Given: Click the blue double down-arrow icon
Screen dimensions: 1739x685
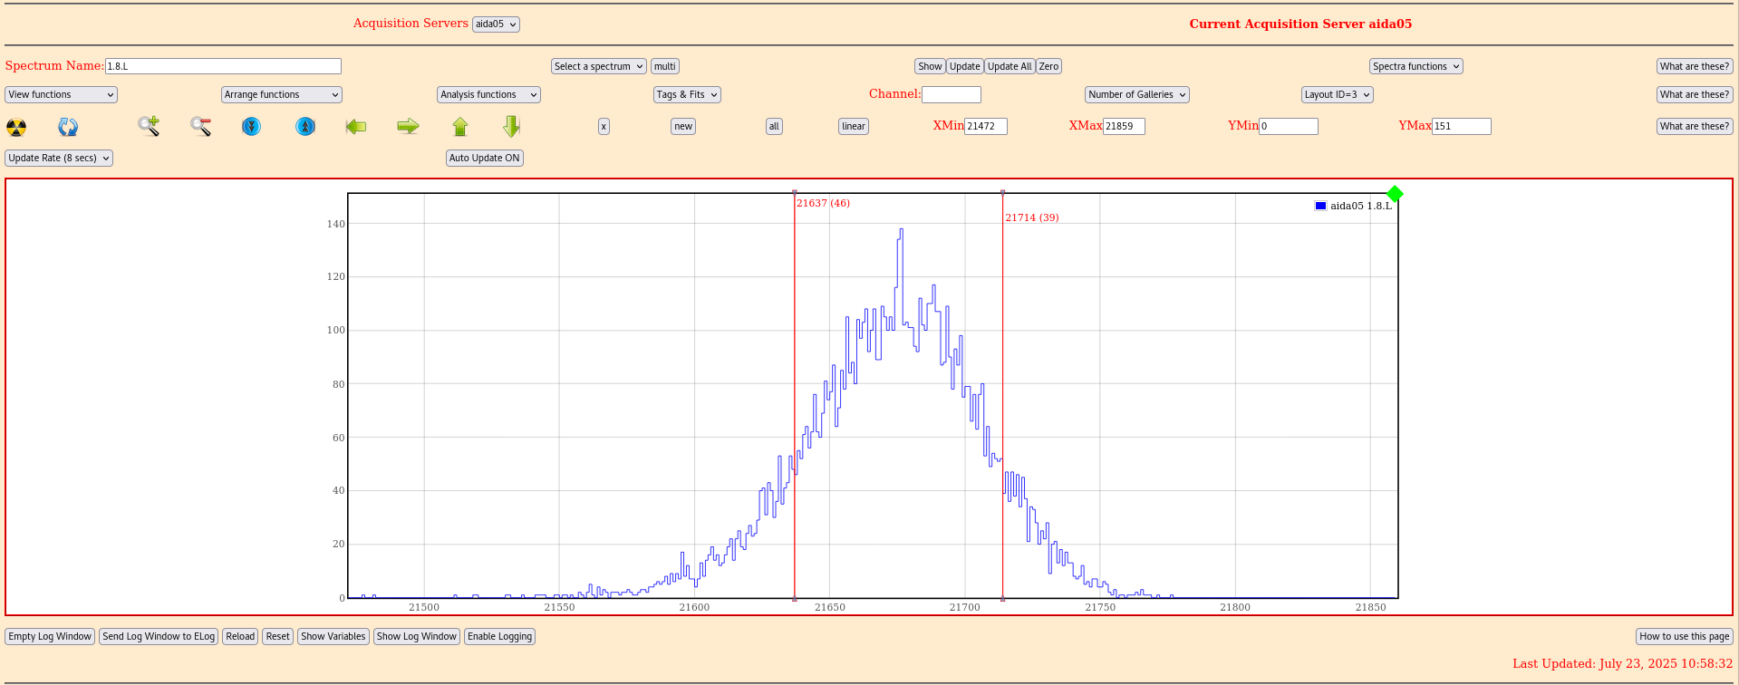Looking at the screenshot, I should [252, 127].
